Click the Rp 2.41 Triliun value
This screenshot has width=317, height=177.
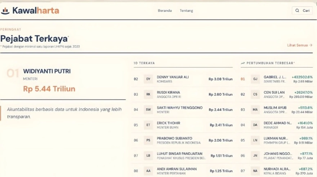pyautogui.click(x=221, y=125)
